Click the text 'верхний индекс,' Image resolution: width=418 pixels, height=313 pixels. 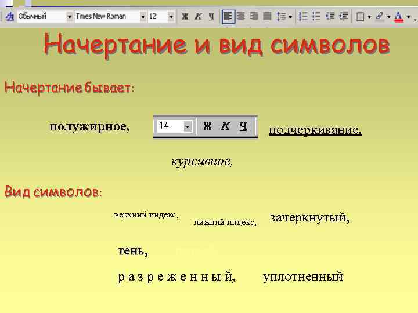click(146, 215)
